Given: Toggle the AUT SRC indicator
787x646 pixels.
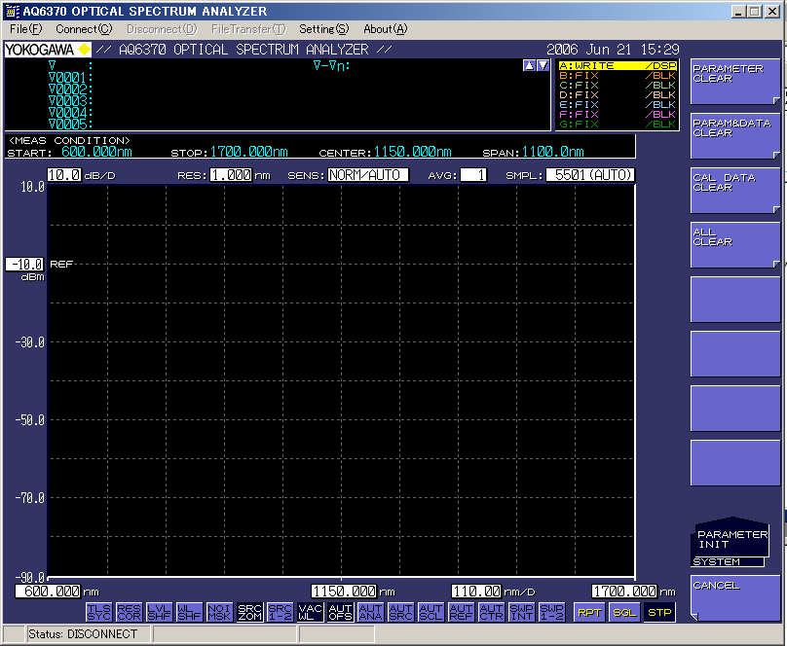Looking at the screenshot, I should [400, 612].
